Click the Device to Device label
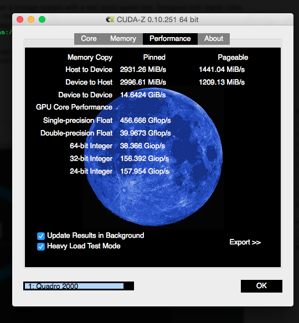Screen dimensions: 299x323 tap(85, 95)
